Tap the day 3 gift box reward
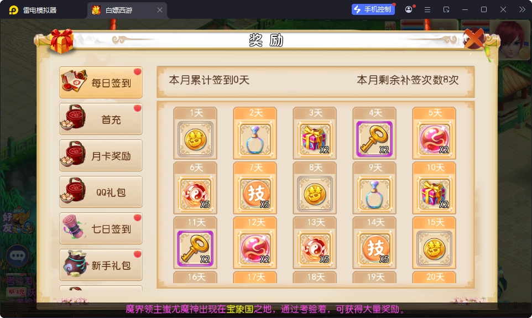The height and width of the screenshot is (318, 532). click(x=315, y=139)
